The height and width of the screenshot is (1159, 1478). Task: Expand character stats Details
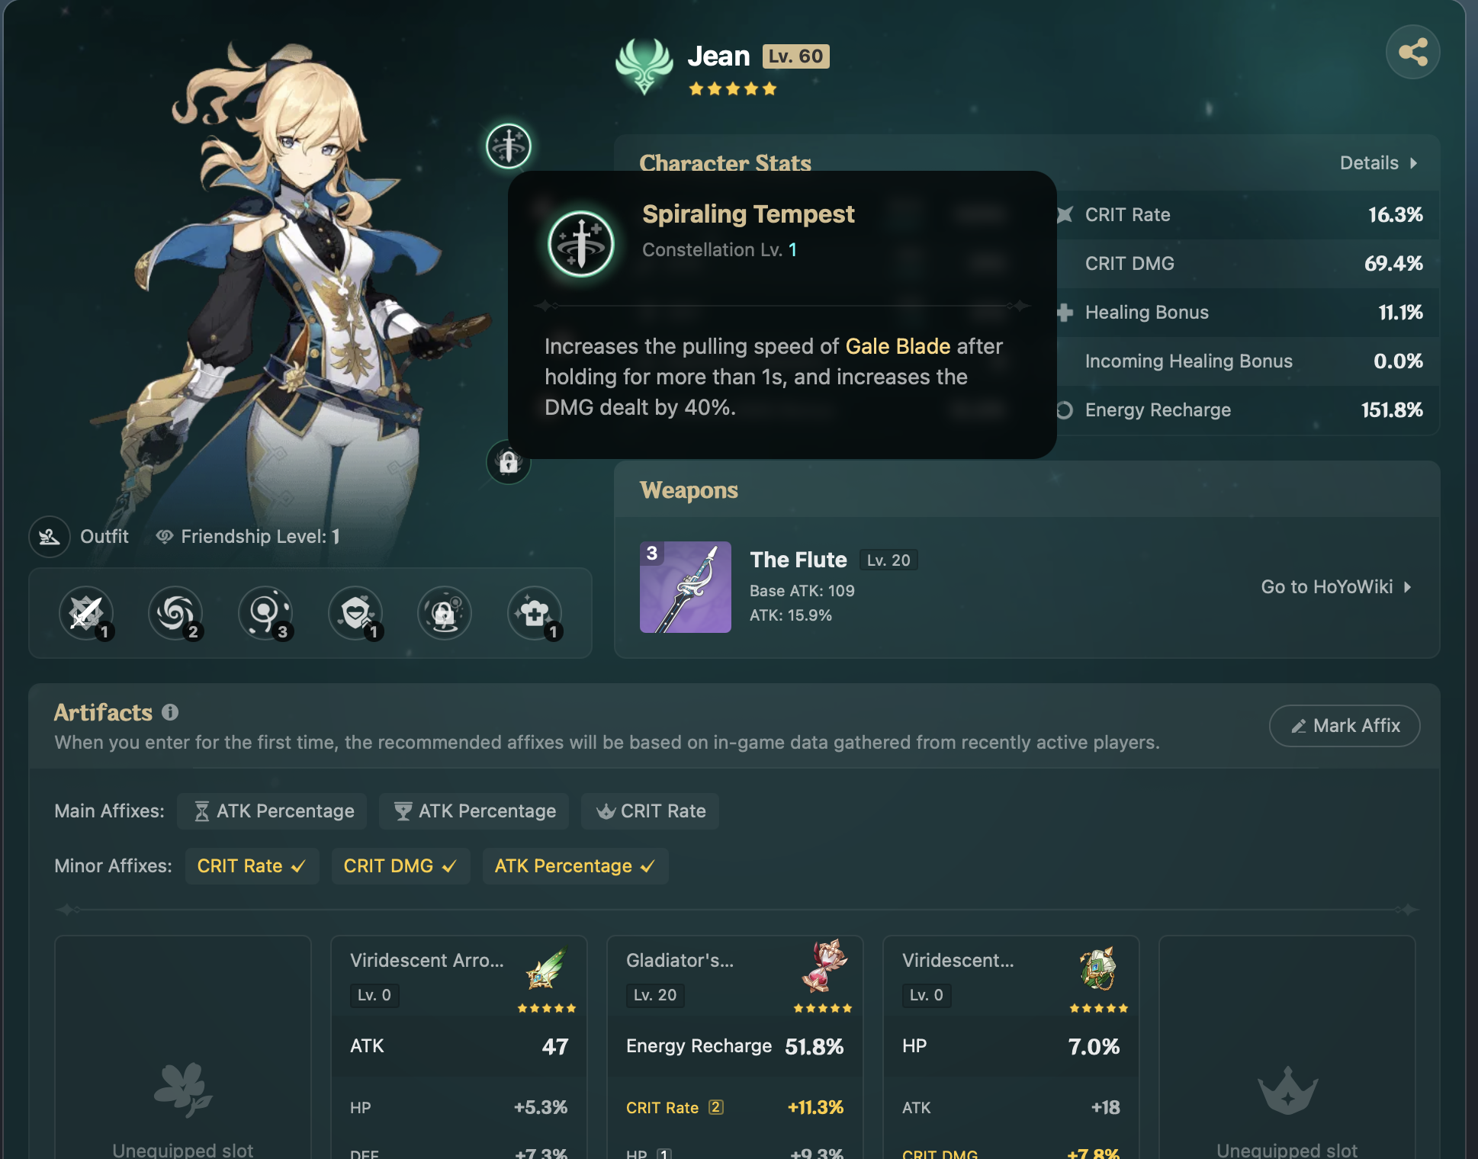(x=1379, y=163)
